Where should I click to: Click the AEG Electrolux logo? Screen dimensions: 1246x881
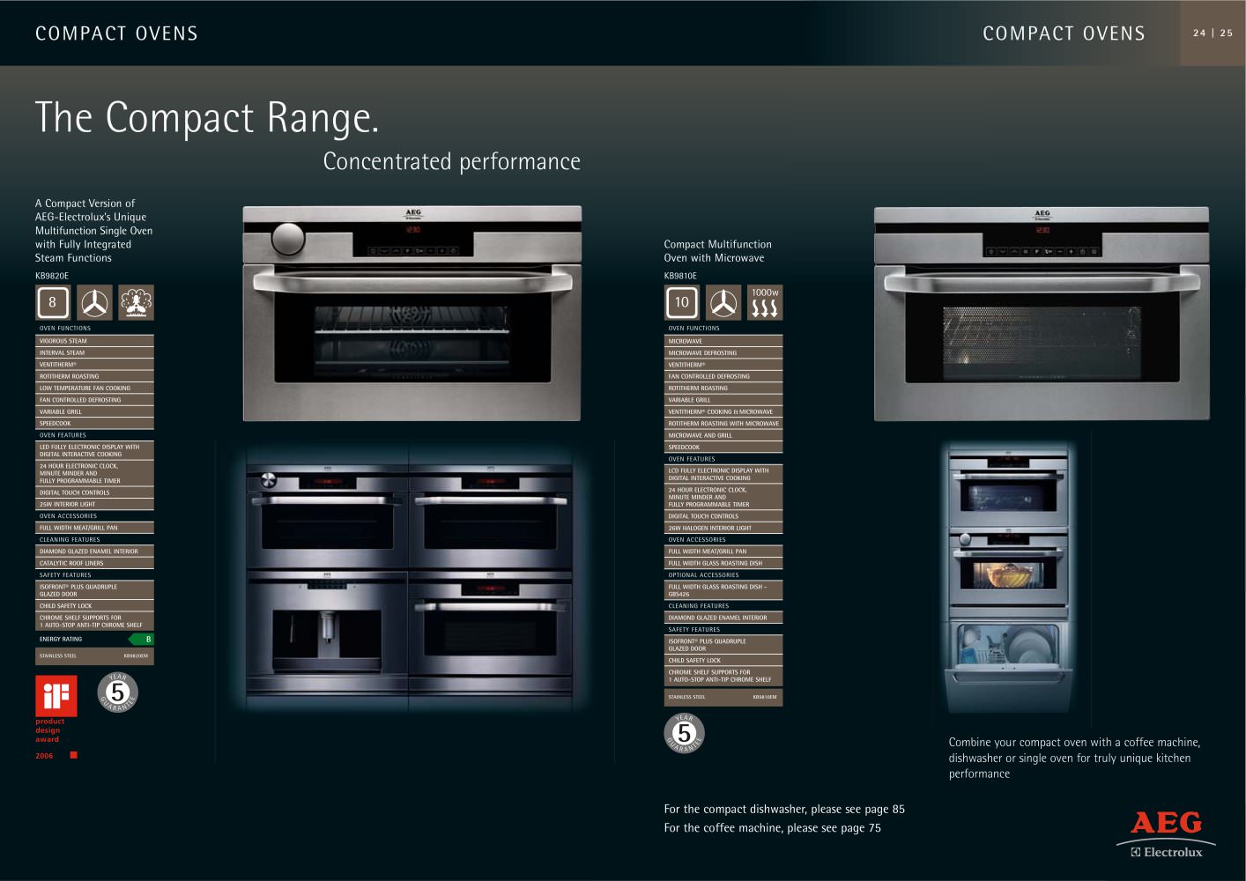pos(1166,834)
